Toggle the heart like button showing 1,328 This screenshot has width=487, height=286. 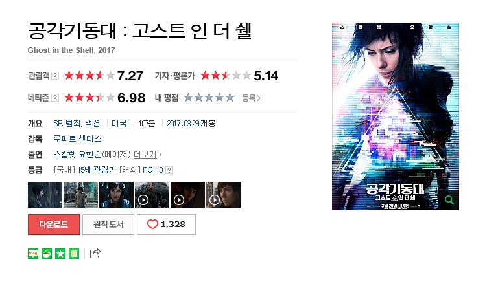pos(166,225)
